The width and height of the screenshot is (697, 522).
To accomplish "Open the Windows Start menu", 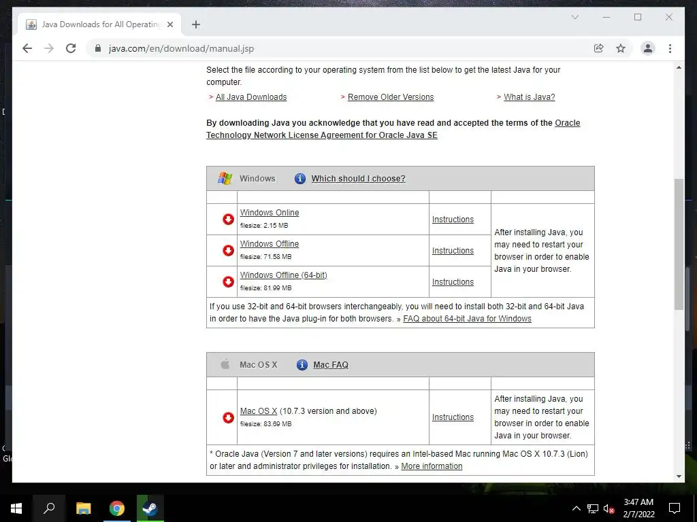I will click(x=16, y=508).
